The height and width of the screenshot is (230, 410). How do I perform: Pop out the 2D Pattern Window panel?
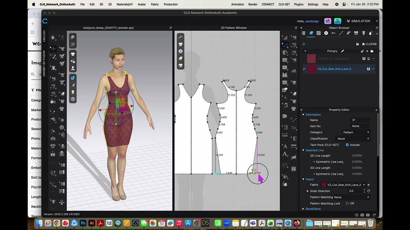(296, 28)
